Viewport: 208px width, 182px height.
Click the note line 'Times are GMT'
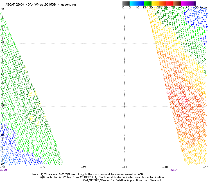(54, 174)
